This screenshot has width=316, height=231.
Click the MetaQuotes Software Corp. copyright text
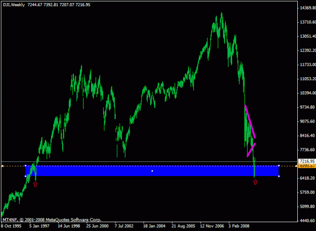[x=52, y=220]
